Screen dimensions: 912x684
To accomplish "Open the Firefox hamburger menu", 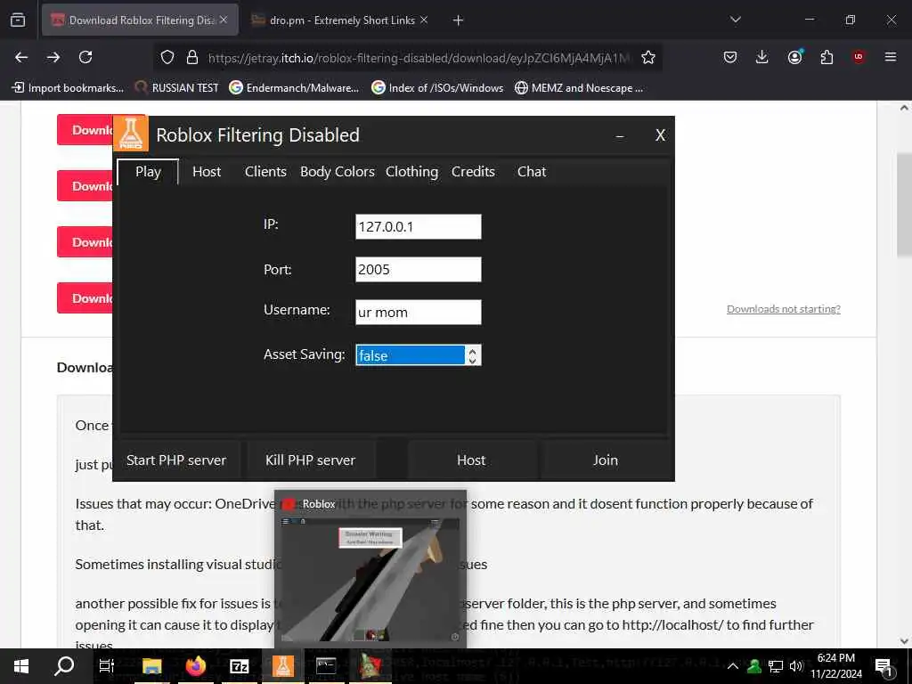I will point(890,57).
